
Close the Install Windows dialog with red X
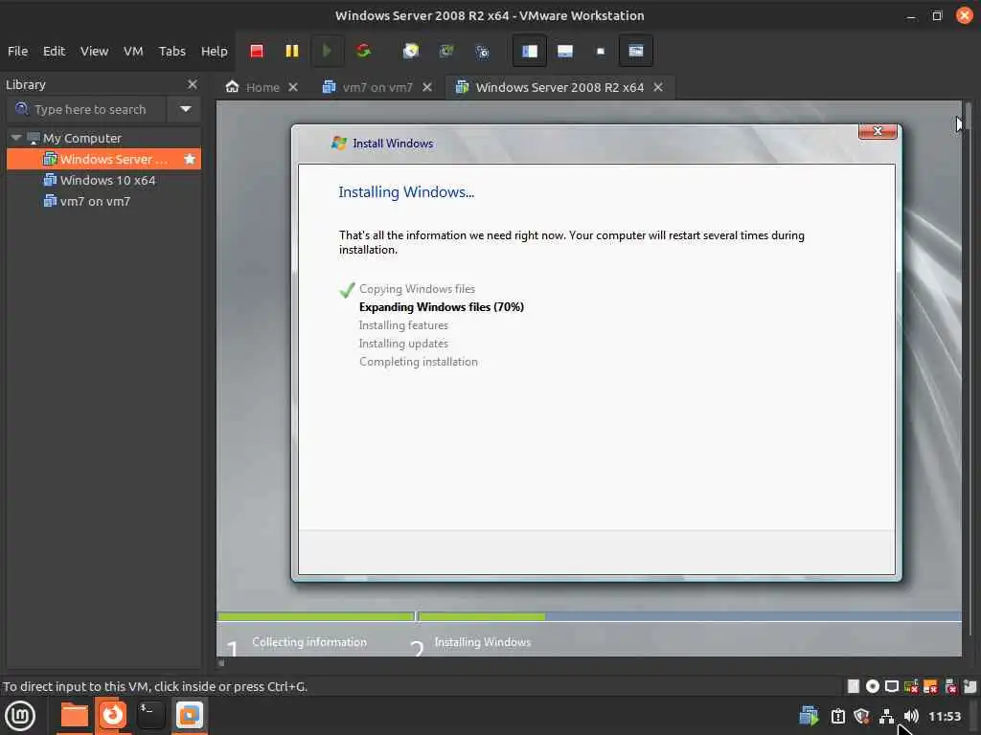click(x=878, y=130)
